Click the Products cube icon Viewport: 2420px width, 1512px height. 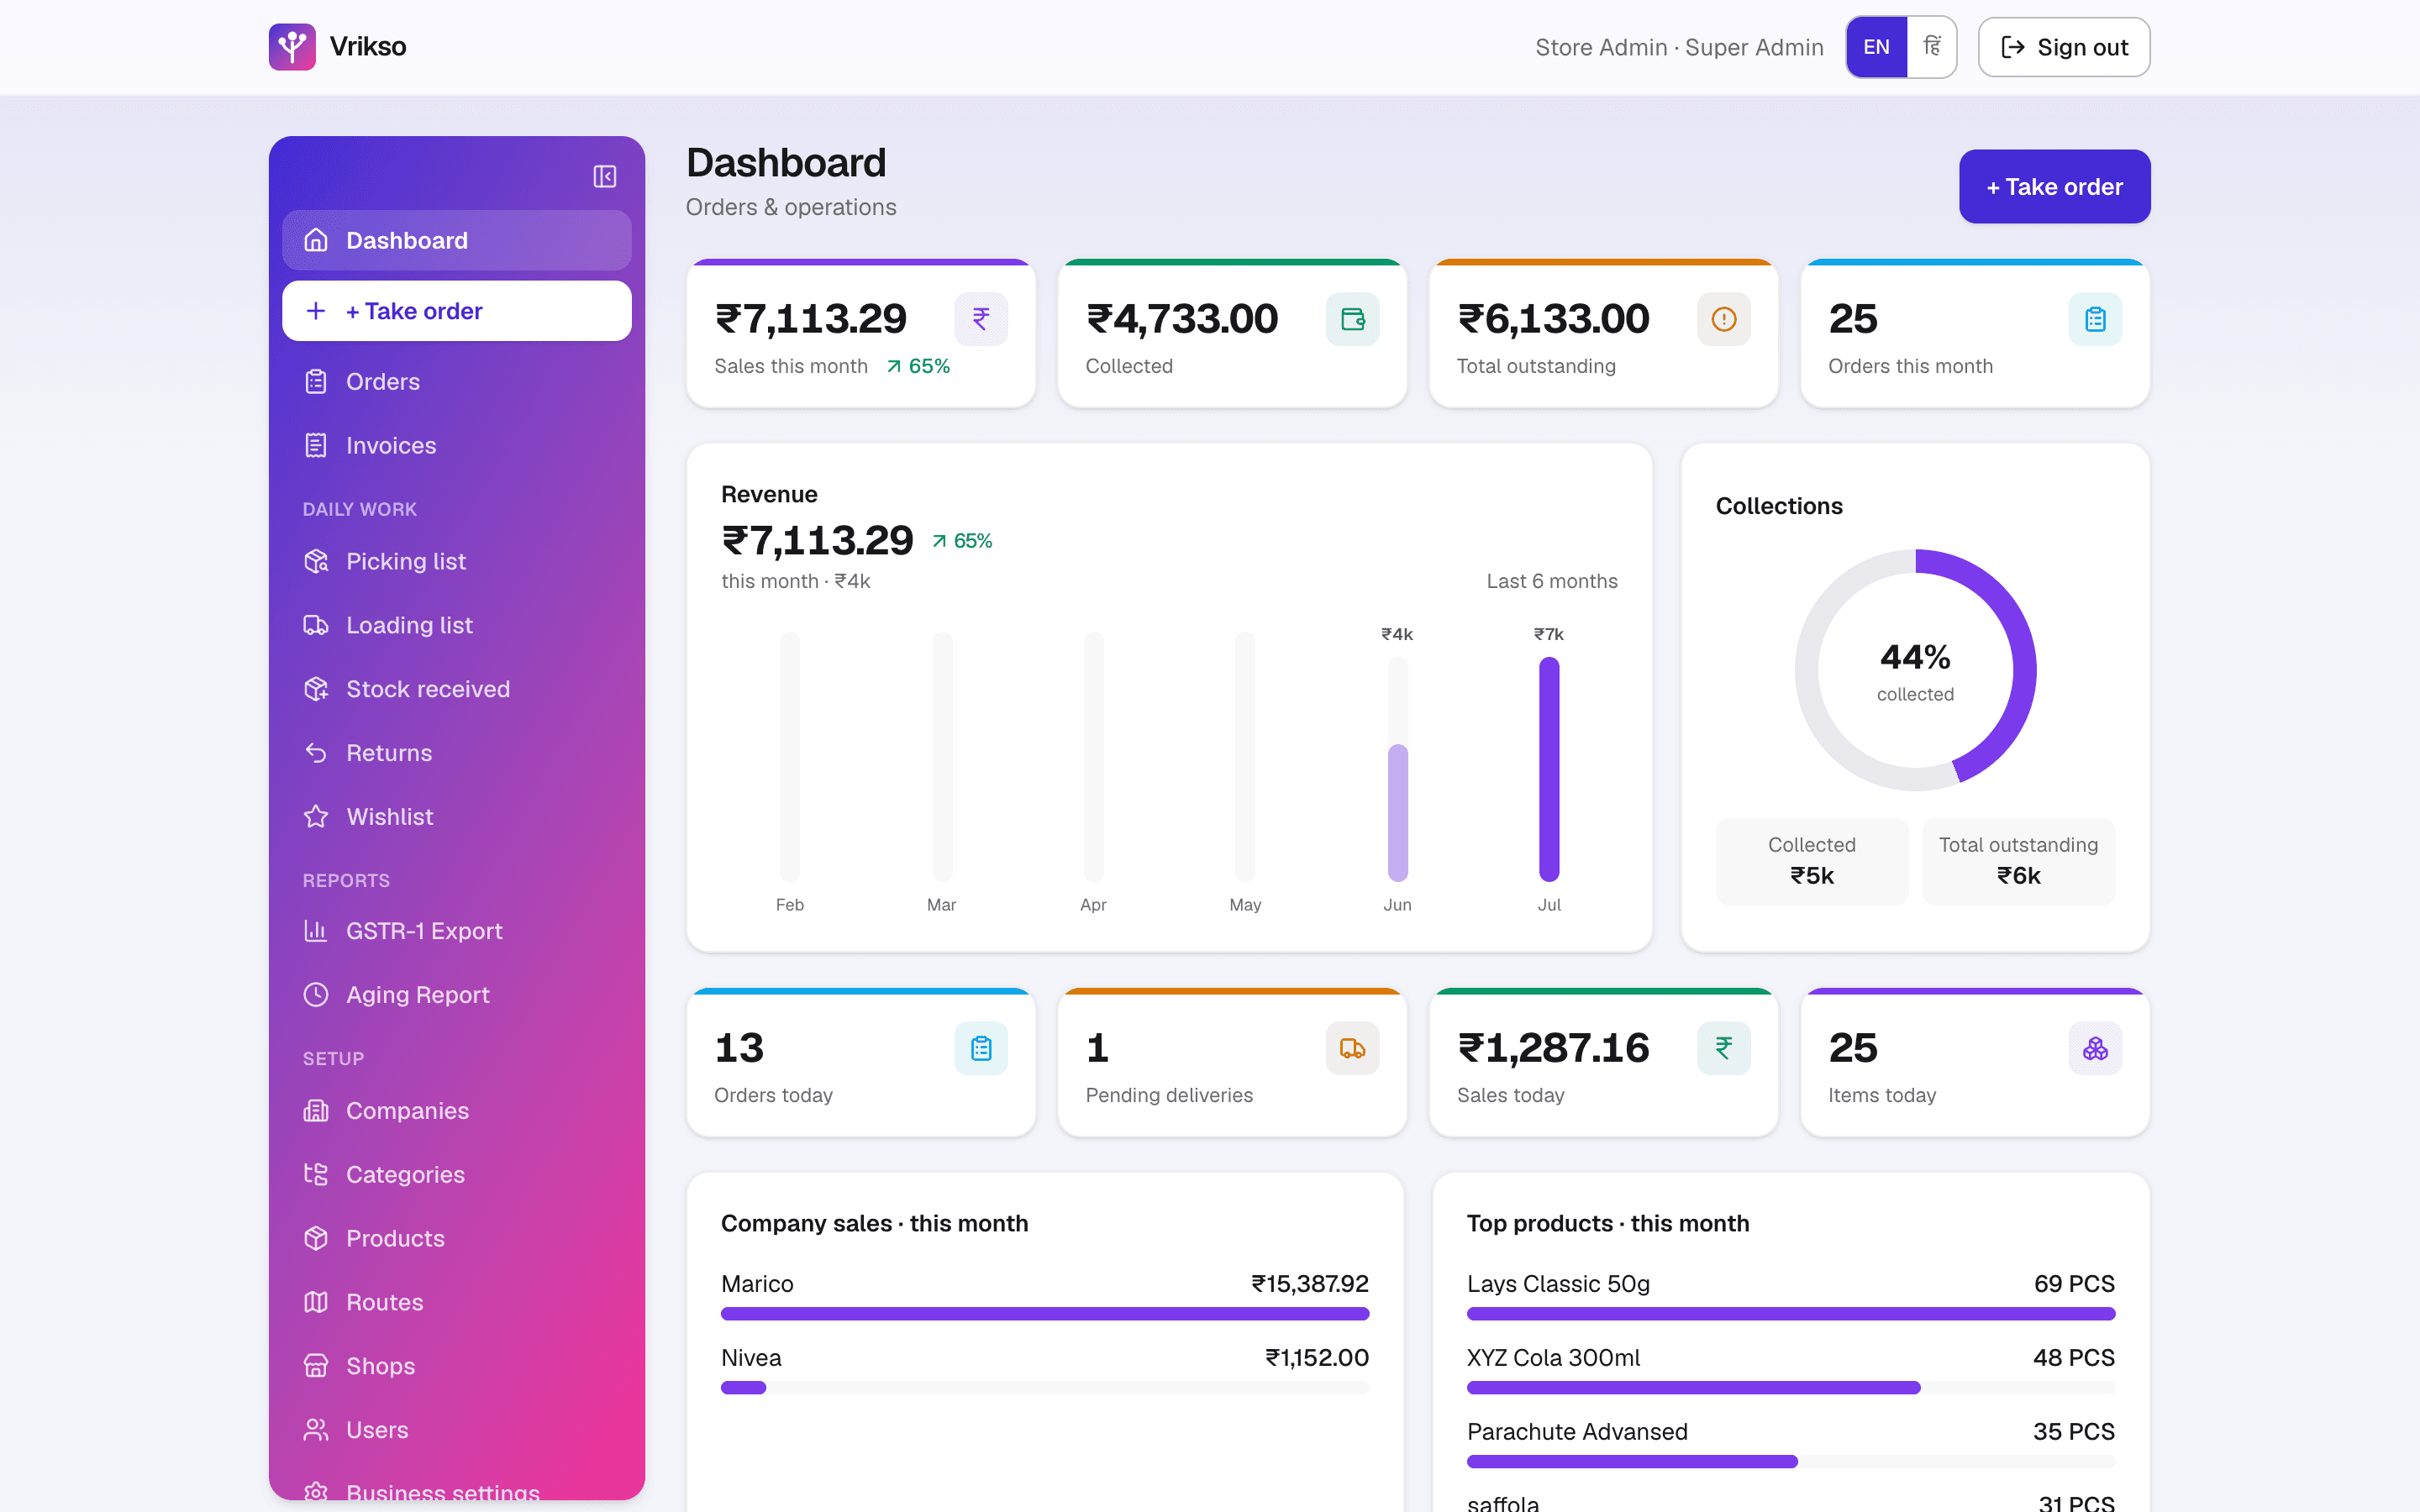316,1239
